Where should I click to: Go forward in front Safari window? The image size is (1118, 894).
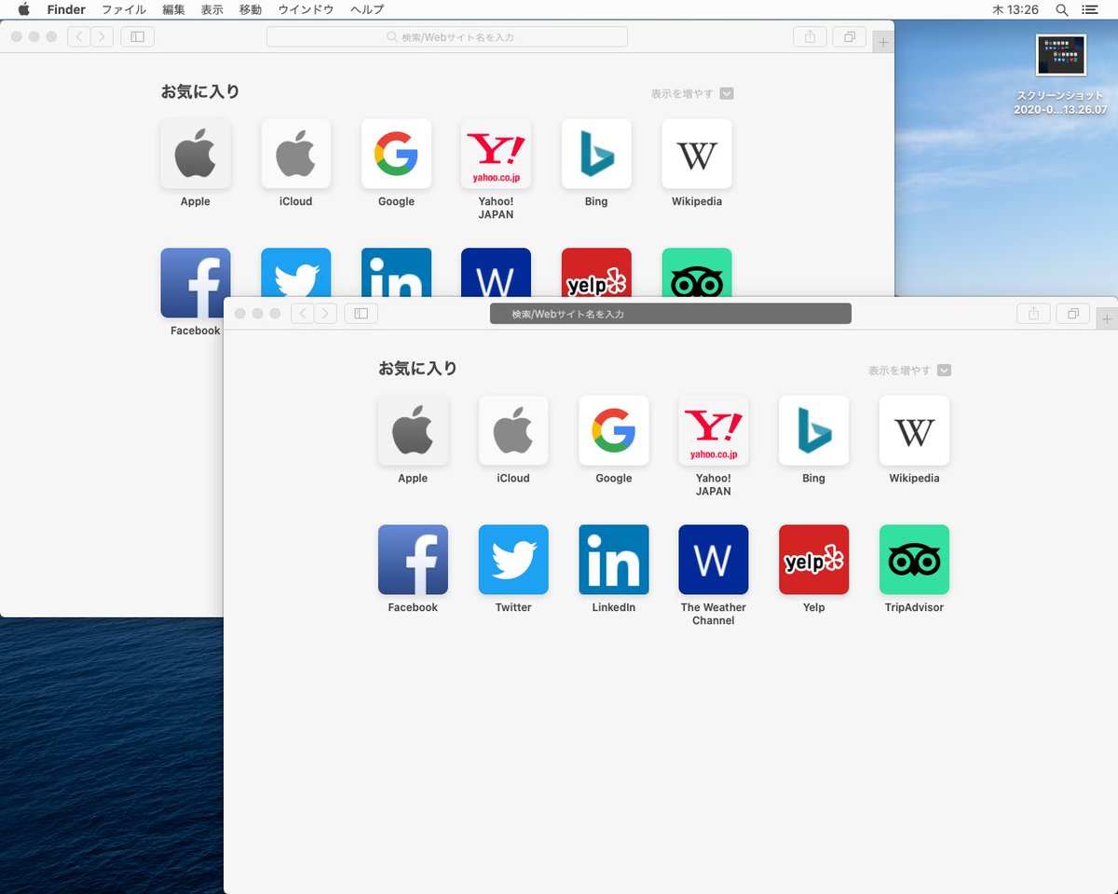(x=325, y=314)
